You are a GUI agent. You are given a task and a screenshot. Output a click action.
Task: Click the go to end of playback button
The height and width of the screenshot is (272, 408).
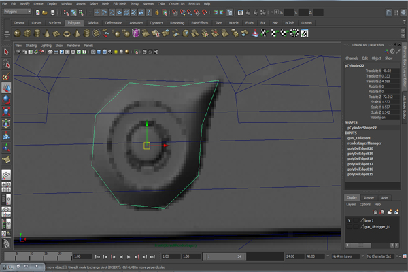tap(152, 257)
